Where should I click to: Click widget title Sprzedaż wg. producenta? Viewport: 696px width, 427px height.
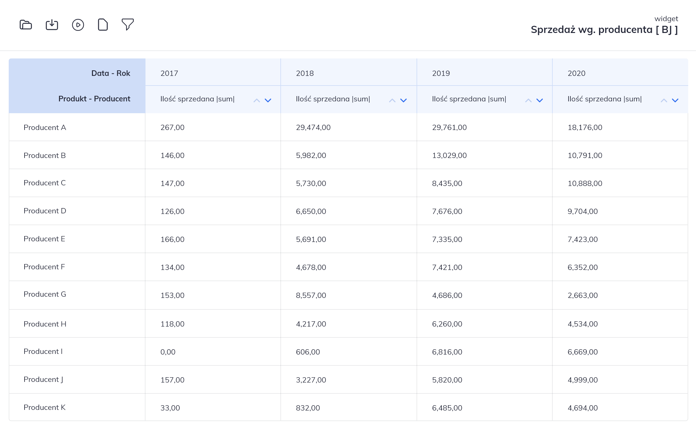604,30
